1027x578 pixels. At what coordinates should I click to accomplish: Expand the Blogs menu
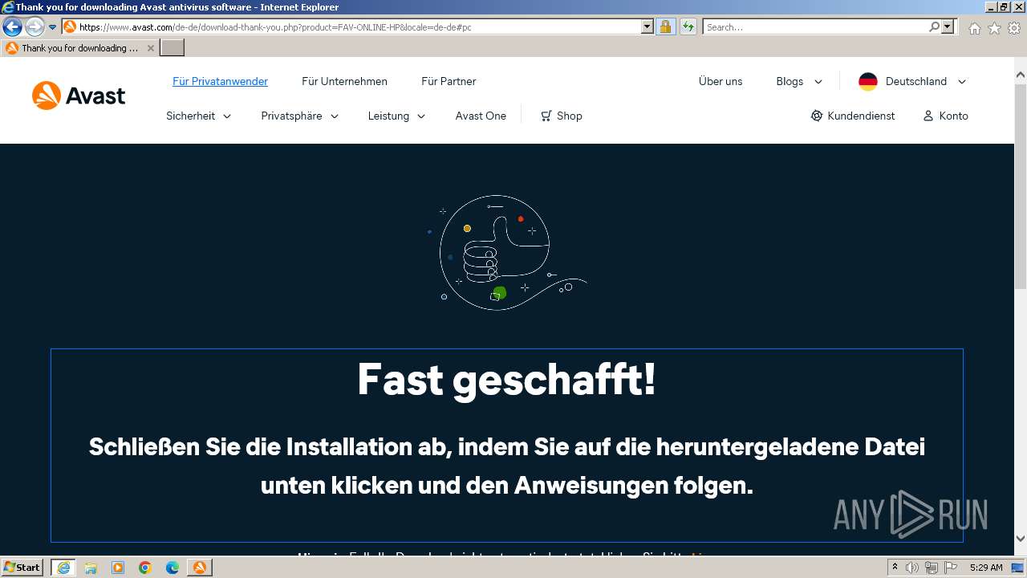click(799, 81)
